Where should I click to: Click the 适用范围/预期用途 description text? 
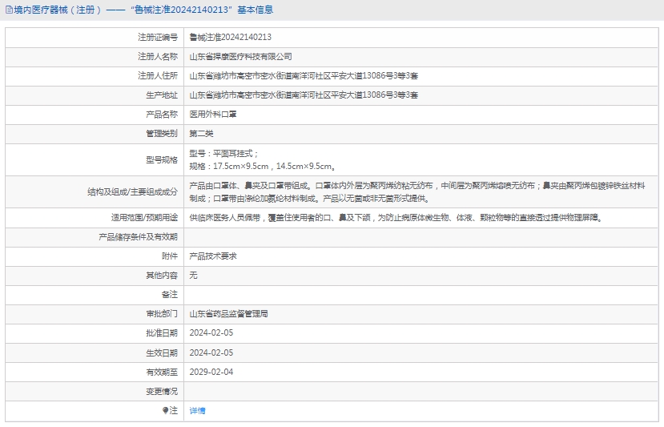pyautogui.click(x=395, y=217)
